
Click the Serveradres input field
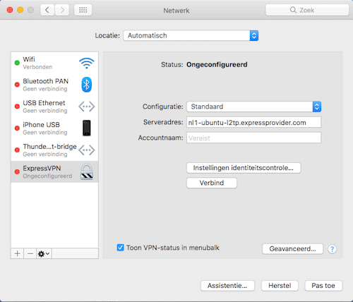253,122
